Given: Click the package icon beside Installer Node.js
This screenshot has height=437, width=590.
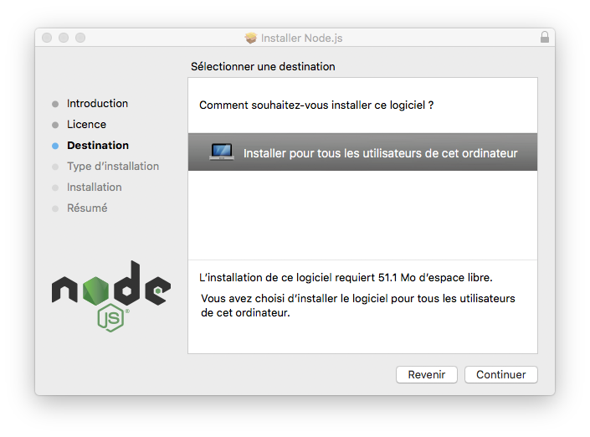Looking at the screenshot, I should coord(250,38).
